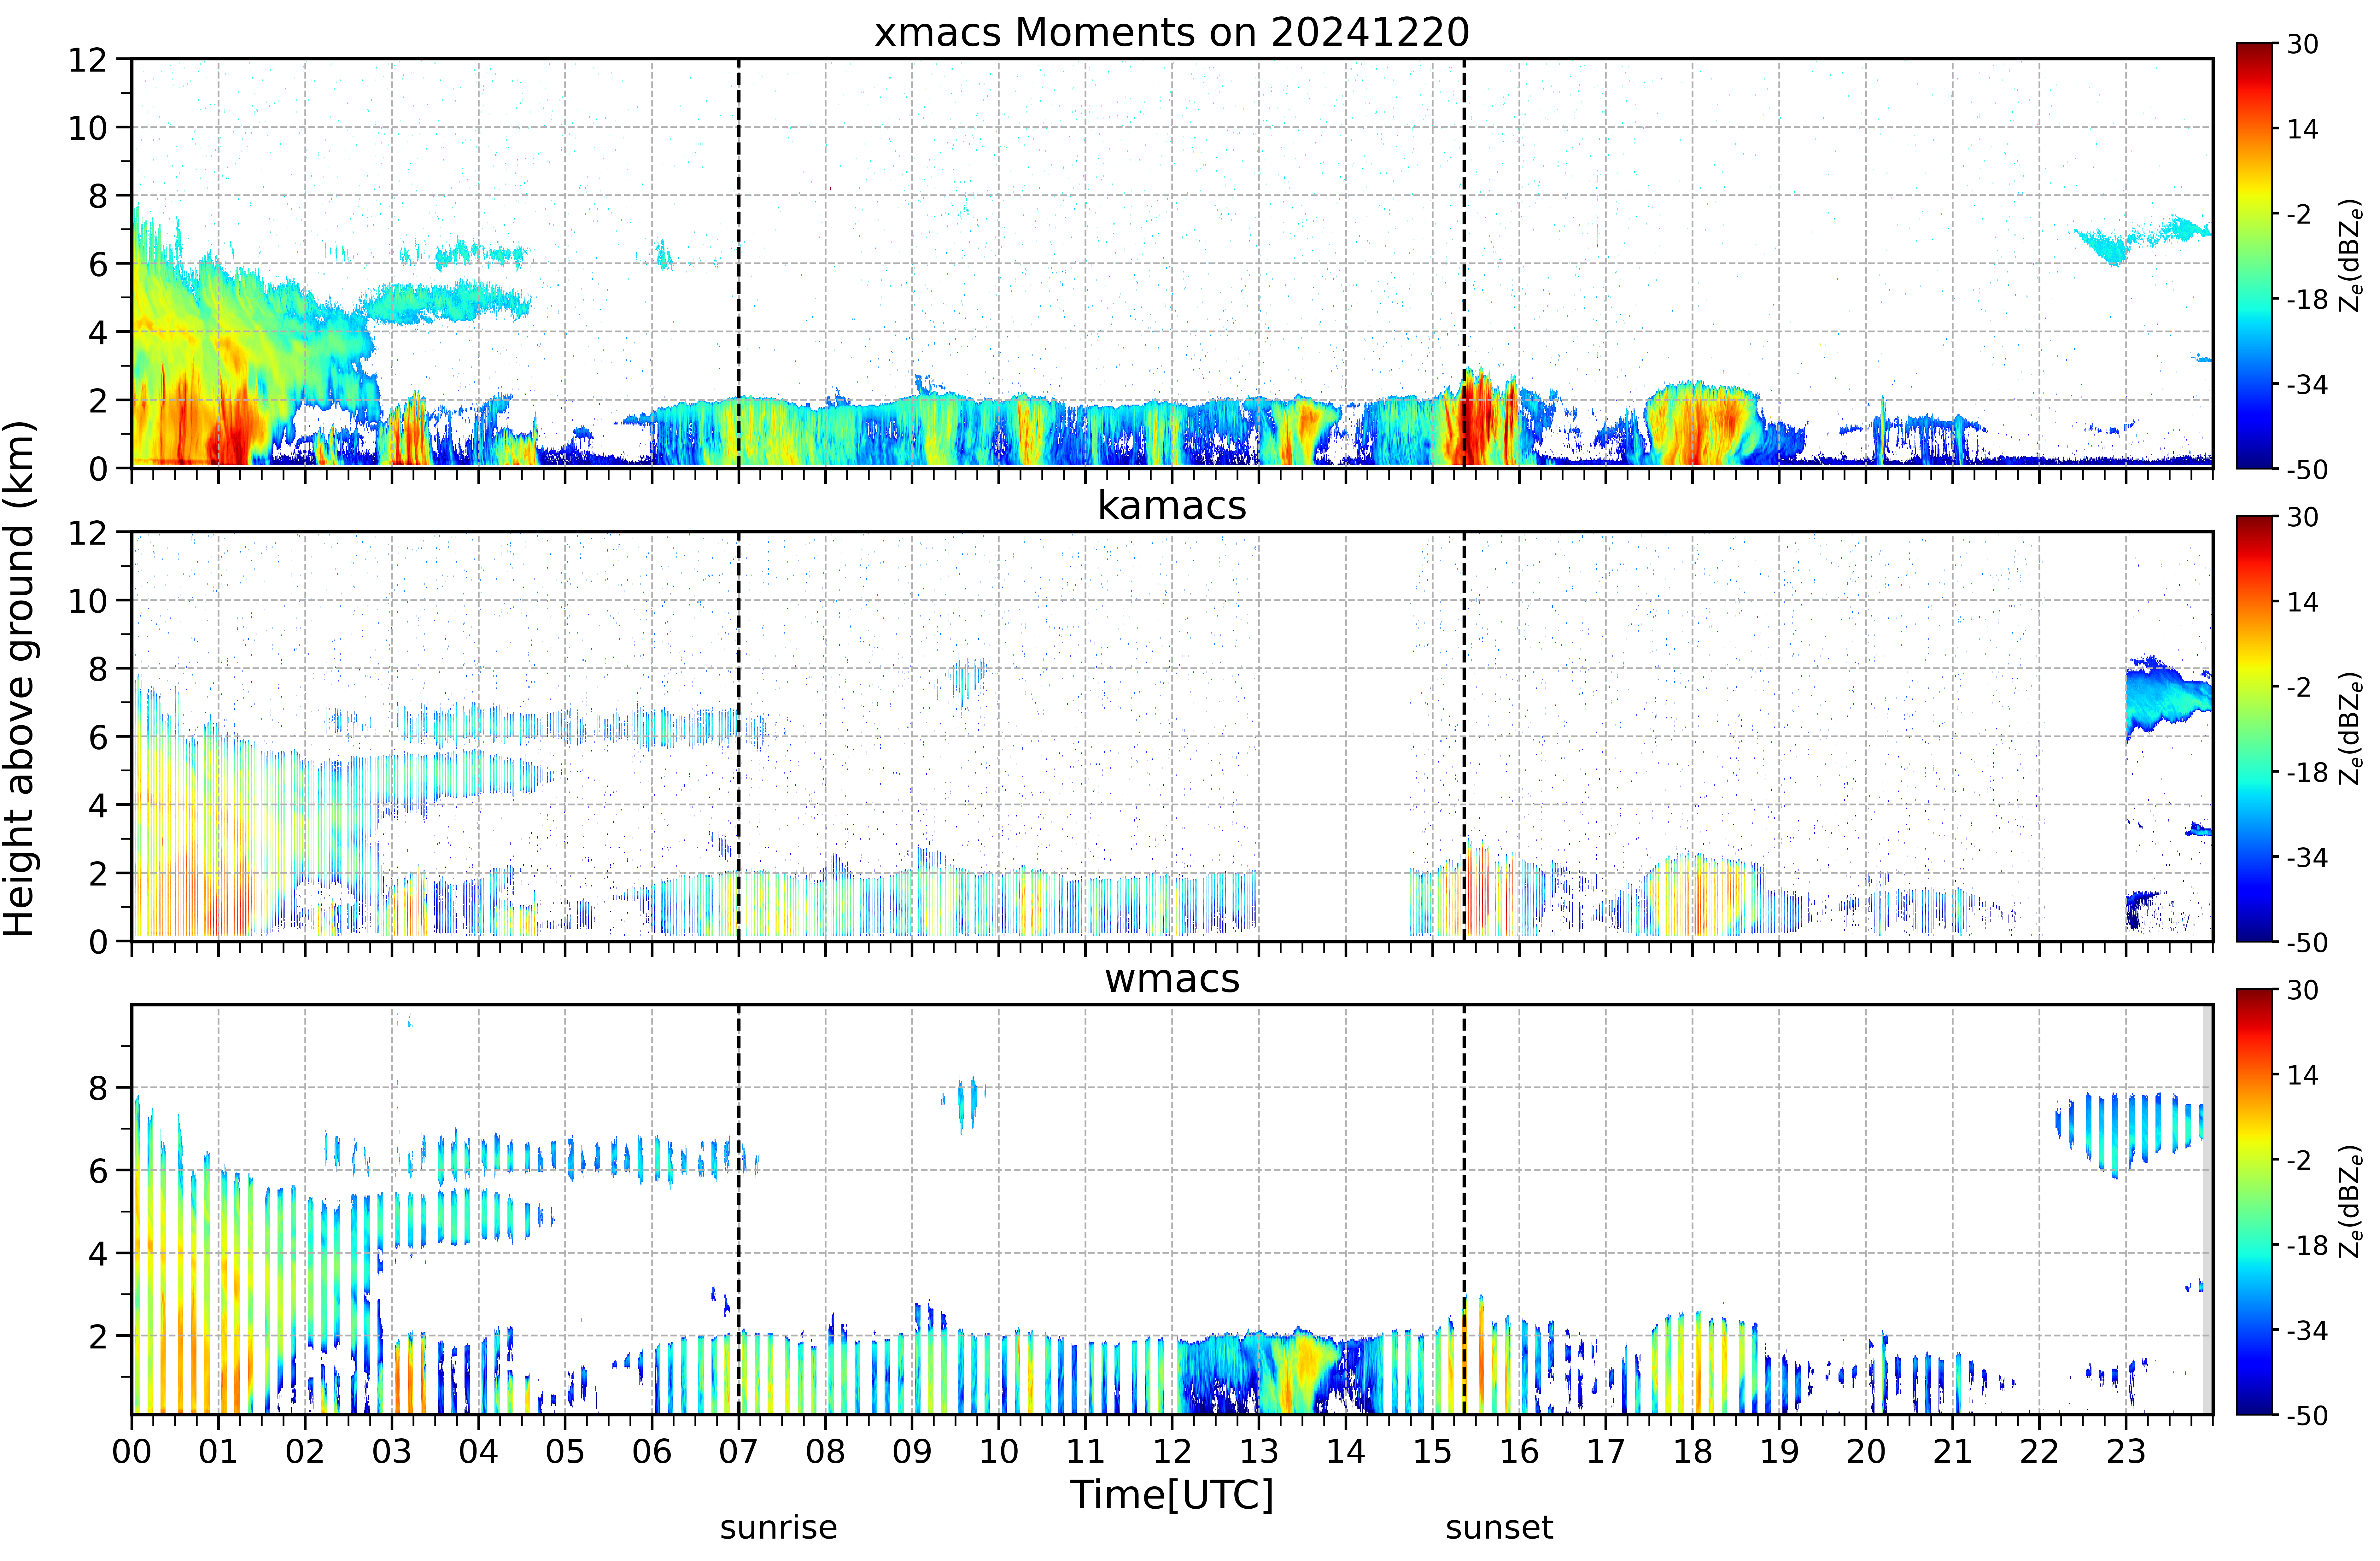Click the '07' hour tick label
Screen dimensions: 2380x1561
tap(739, 1452)
